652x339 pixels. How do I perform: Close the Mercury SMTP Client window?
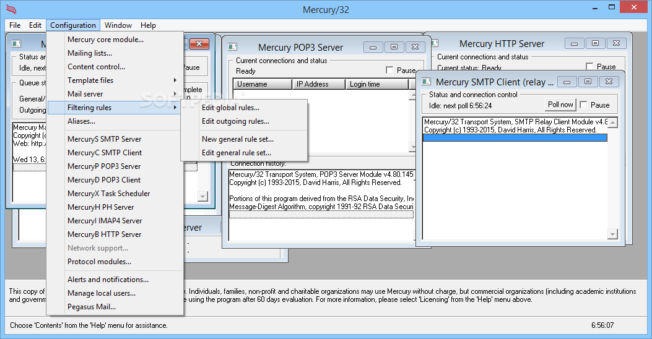click(609, 82)
